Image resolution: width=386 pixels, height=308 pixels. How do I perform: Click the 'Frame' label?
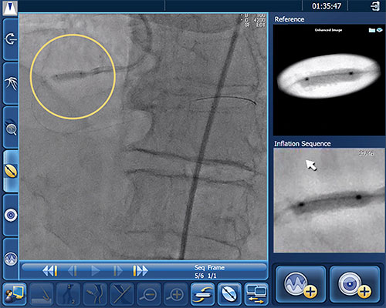tap(215, 268)
